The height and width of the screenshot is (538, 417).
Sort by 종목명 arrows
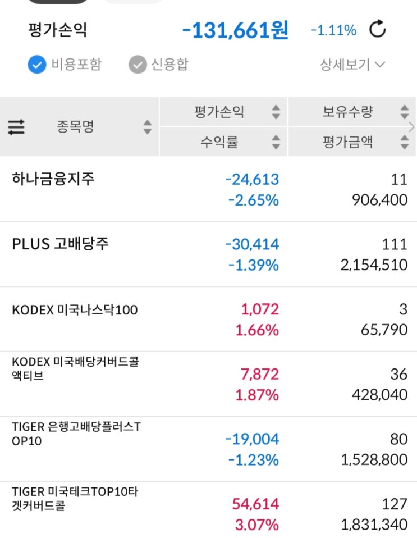(147, 127)
